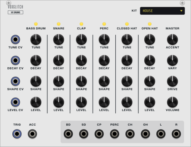Click the Snare TUNE knob

[x=59, y=39]
